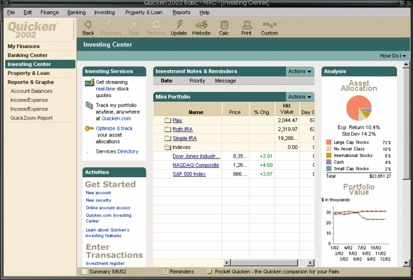Click Mini Portfolio horizontal scrollbar right arrow
Screen dimensions: 413x280
pyautogui.click(x=311, y=262)
